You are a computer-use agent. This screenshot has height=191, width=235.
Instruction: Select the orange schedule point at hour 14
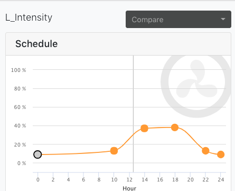tap(144, 128)
